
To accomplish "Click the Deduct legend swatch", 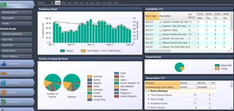I will 62,51.
